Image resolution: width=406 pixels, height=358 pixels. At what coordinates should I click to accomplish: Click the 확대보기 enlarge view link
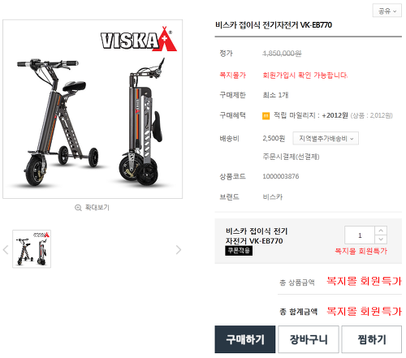(97, 208)
